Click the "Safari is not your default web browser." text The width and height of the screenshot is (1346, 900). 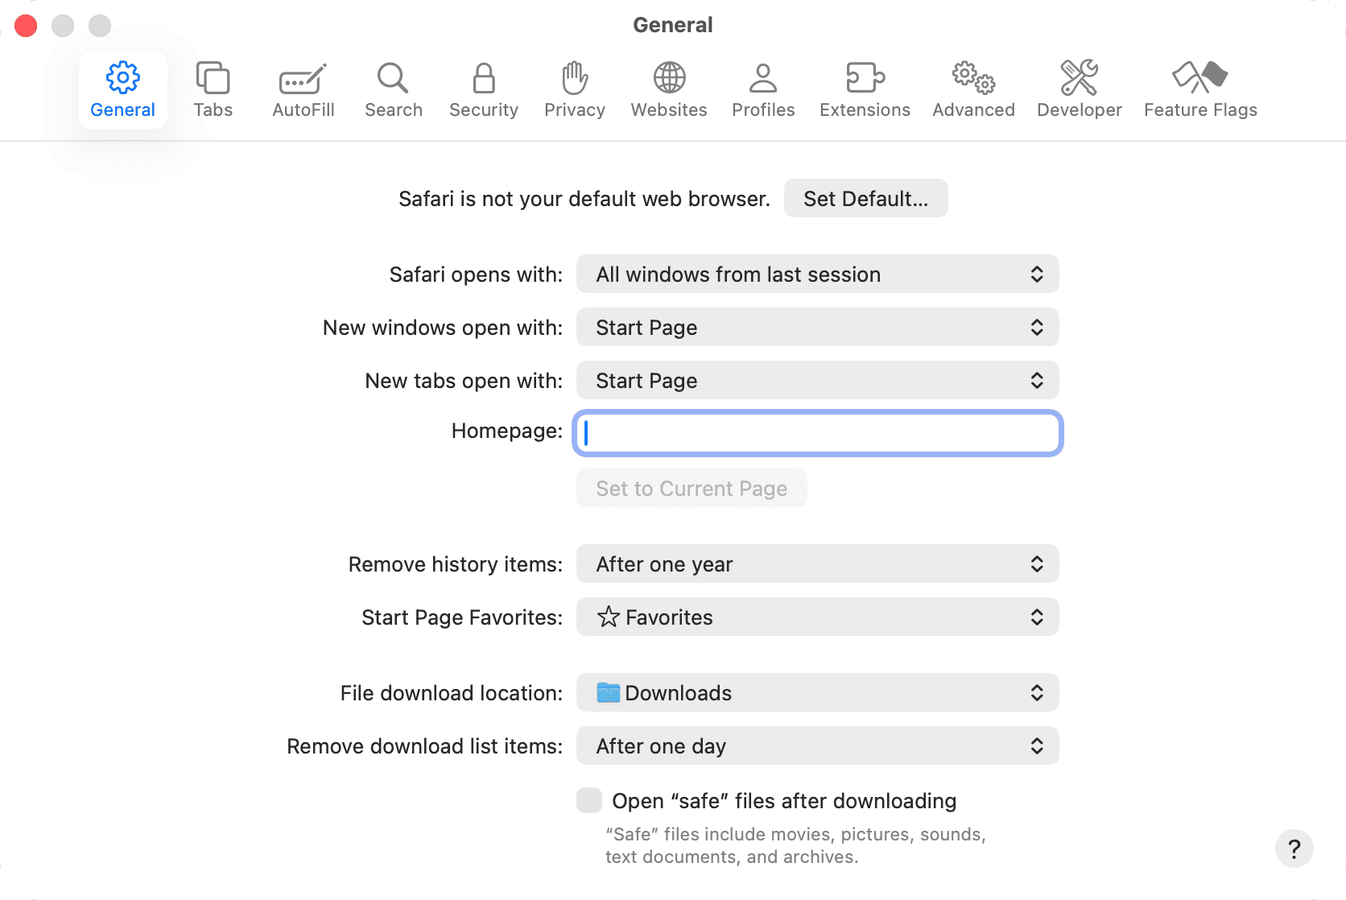tap(584, 199)
